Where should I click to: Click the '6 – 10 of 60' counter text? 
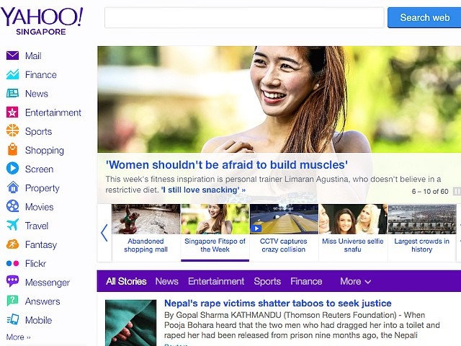[430, 192]
